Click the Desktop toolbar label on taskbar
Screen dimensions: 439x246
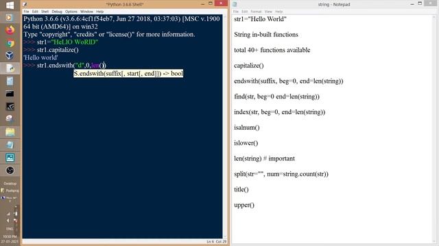point(10,184)
